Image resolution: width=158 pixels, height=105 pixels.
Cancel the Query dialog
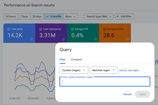coord(127,94)
